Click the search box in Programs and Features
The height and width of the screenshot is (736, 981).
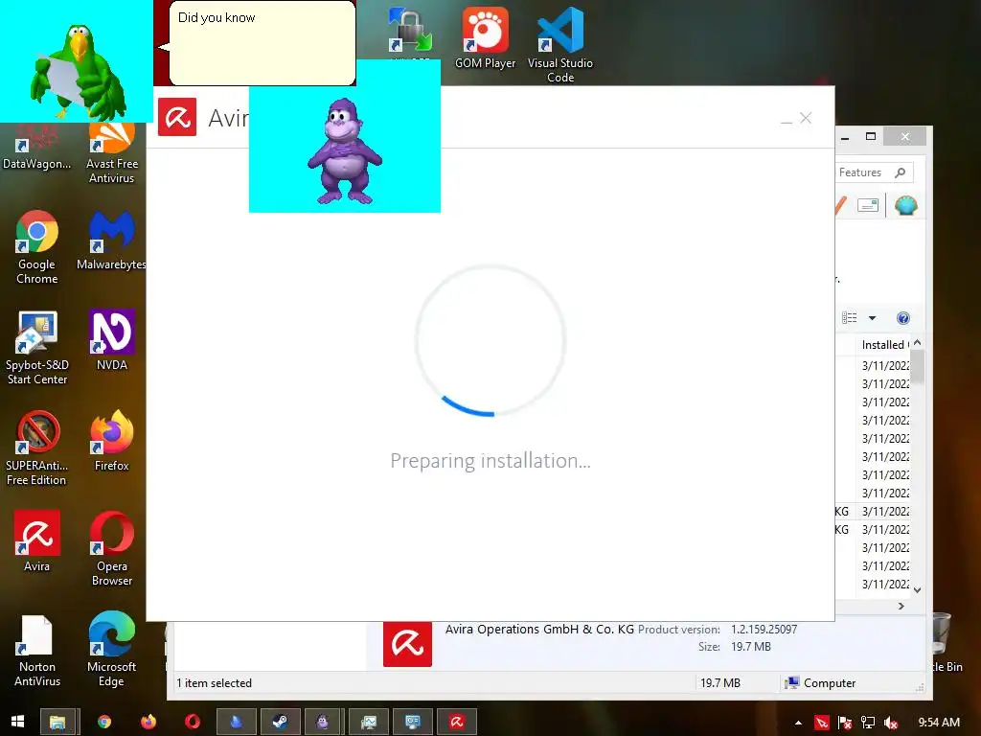point(875,172)
